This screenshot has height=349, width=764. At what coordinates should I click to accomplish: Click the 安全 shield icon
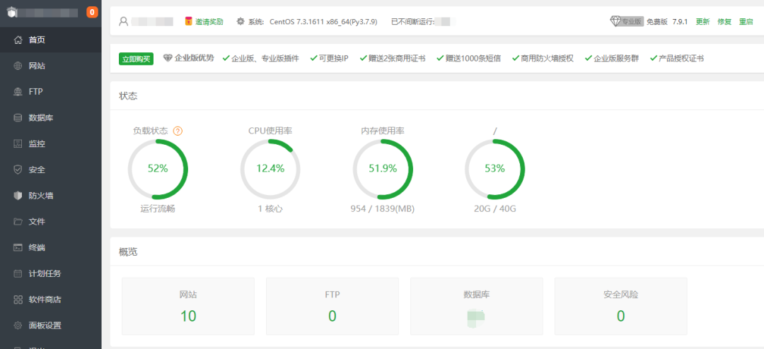point(18,170)
